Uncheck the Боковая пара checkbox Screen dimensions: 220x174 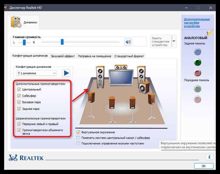coord(19,102)
